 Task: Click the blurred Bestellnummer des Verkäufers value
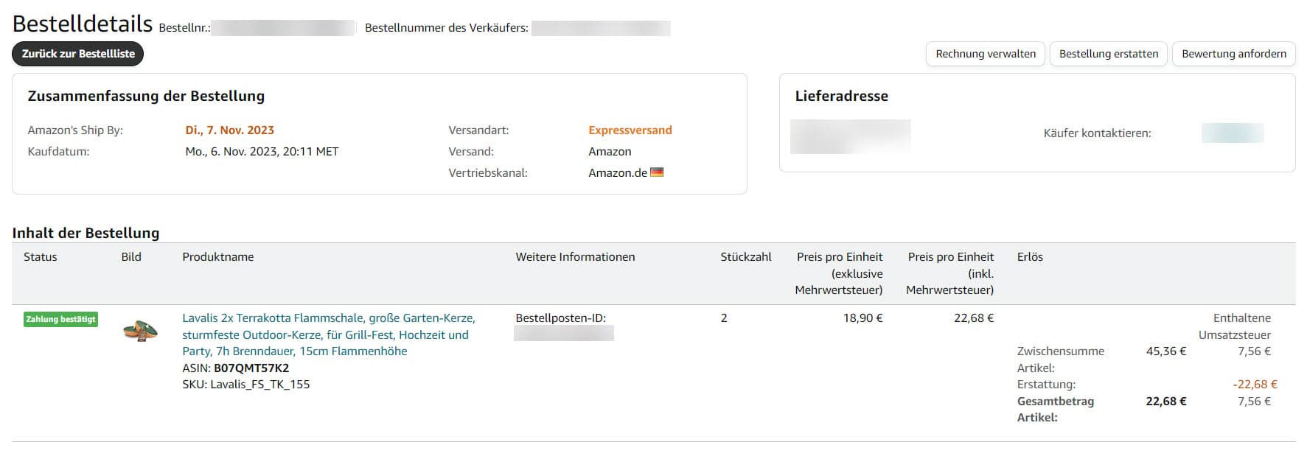pos(600,28)
